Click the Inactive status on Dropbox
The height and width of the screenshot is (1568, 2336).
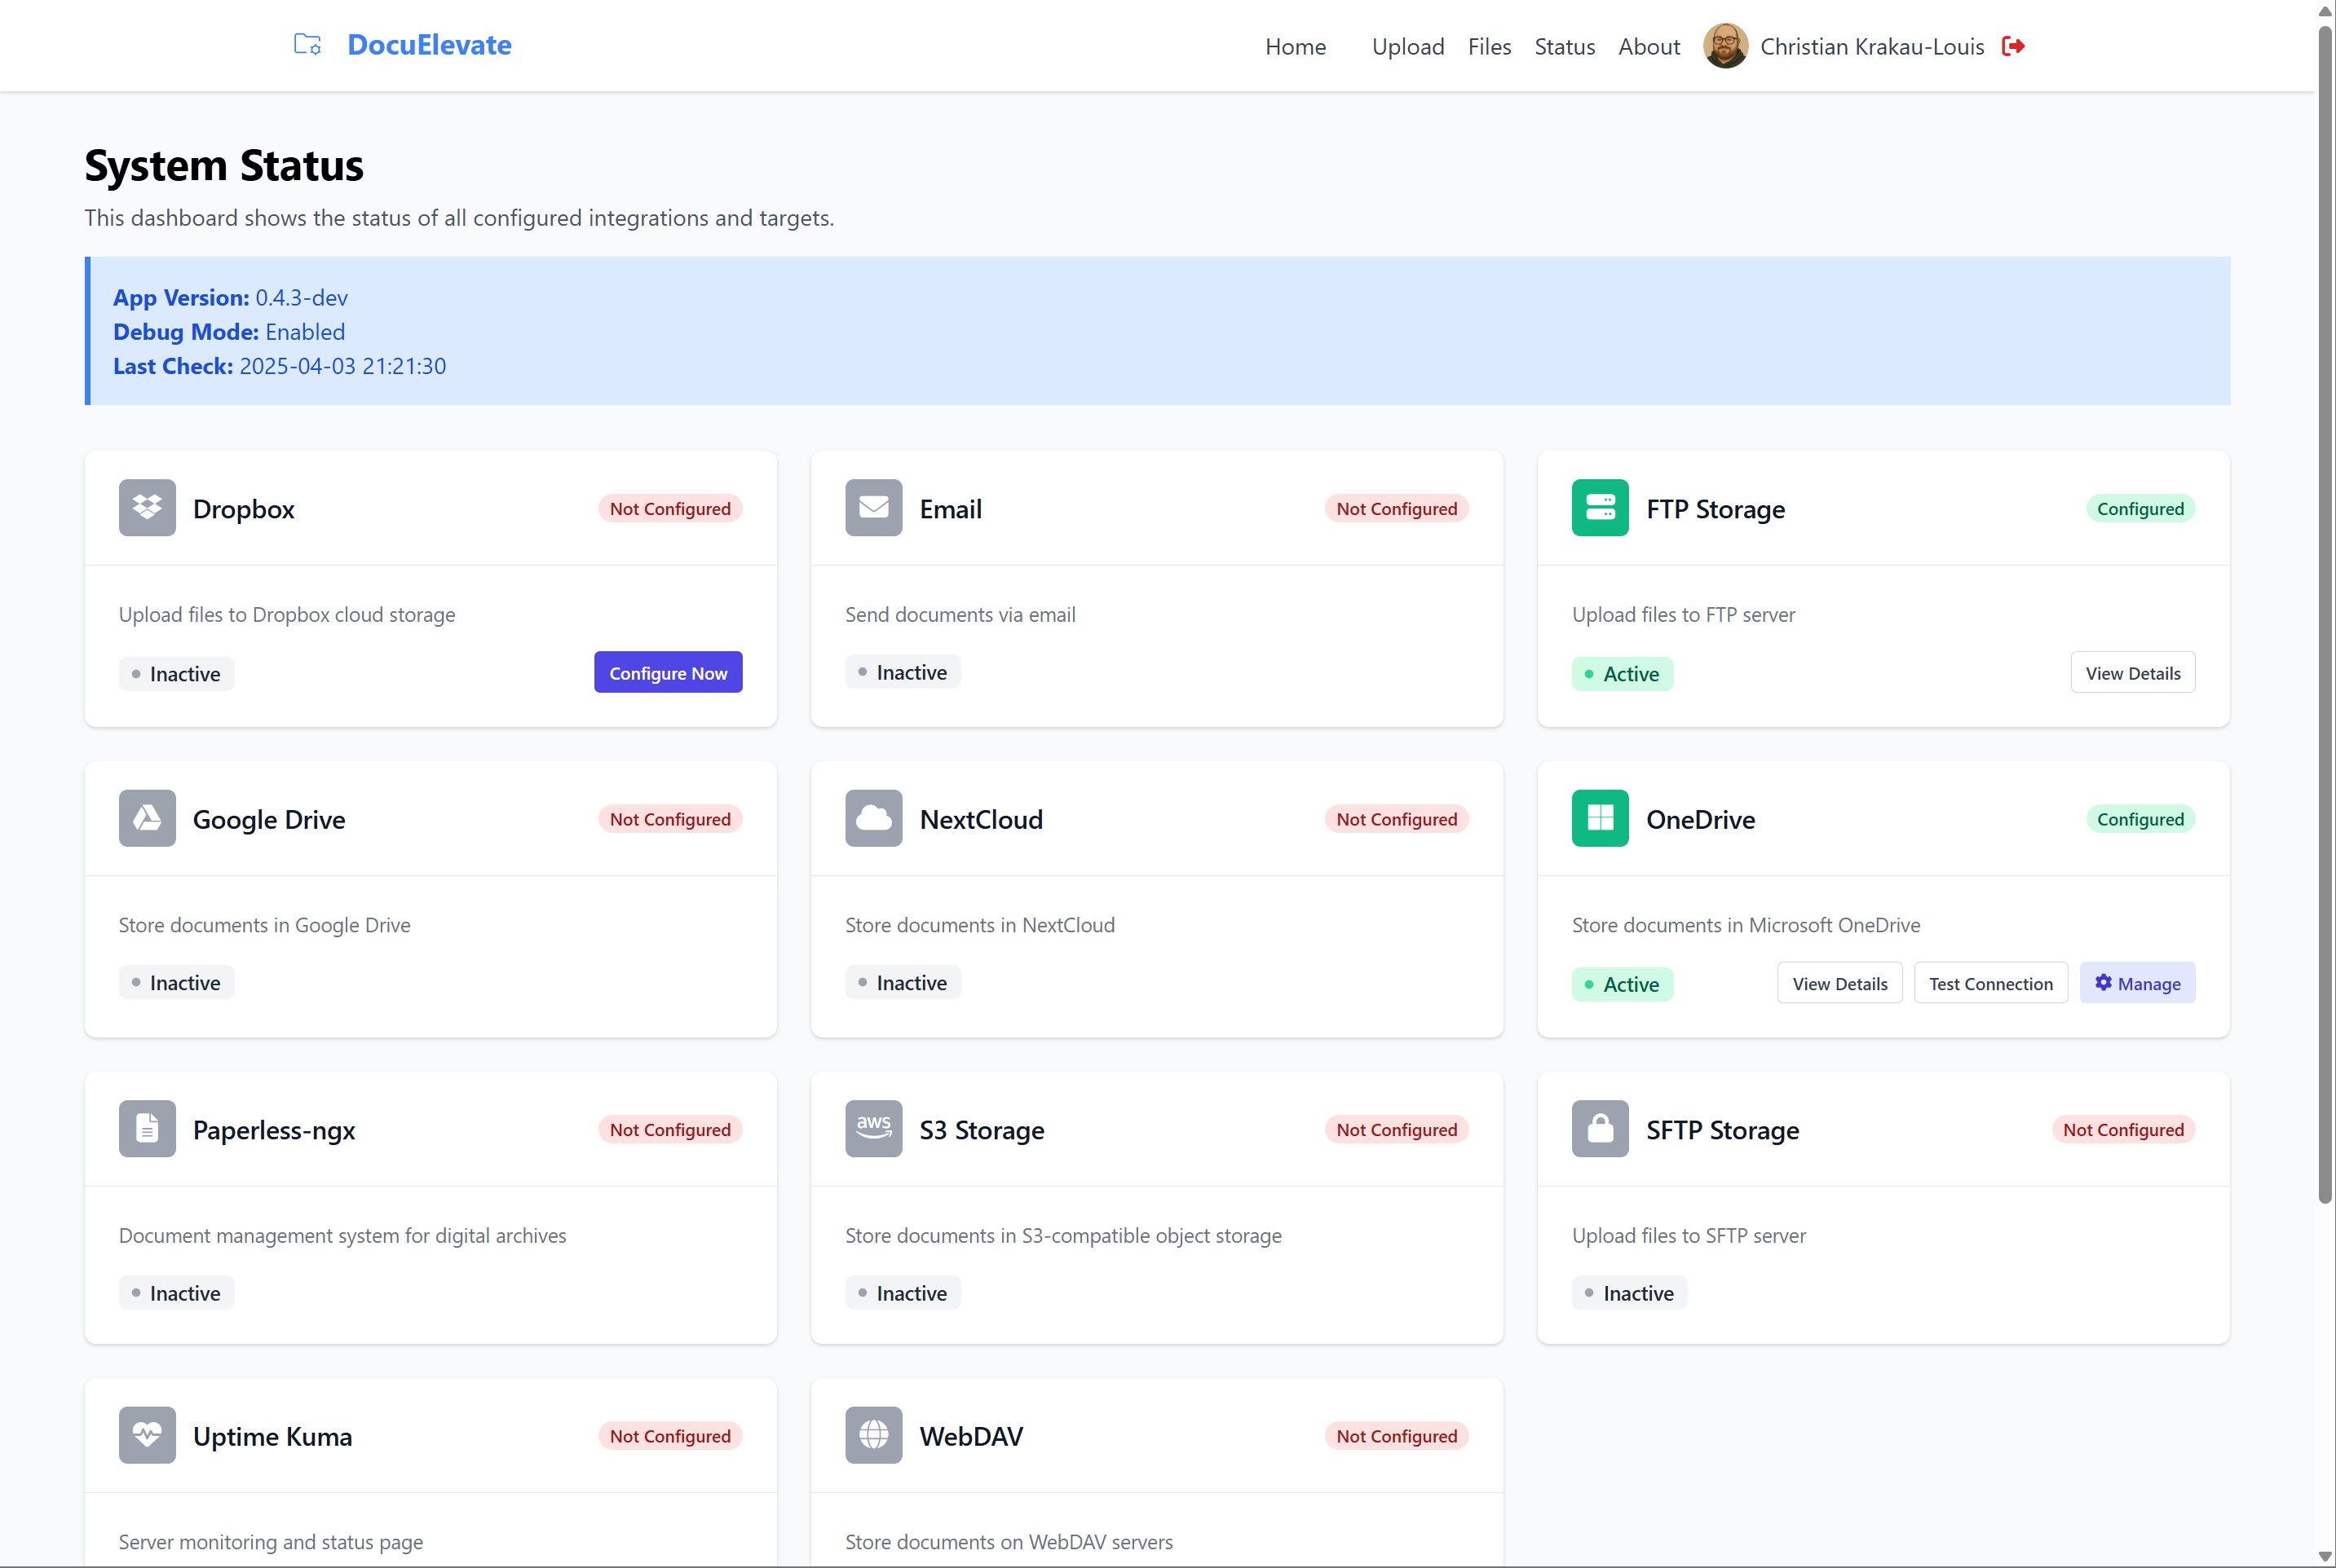[176, 674]
